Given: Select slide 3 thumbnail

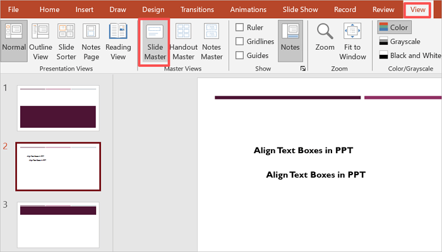Looking at the screenshot, I should pos(58,225).
